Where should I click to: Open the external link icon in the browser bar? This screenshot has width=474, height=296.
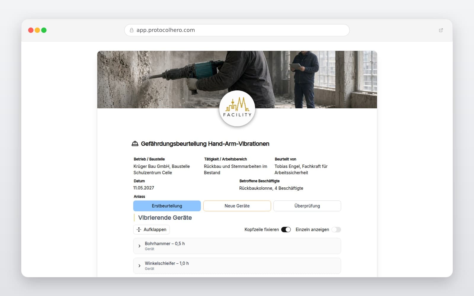tap(441, 30)
